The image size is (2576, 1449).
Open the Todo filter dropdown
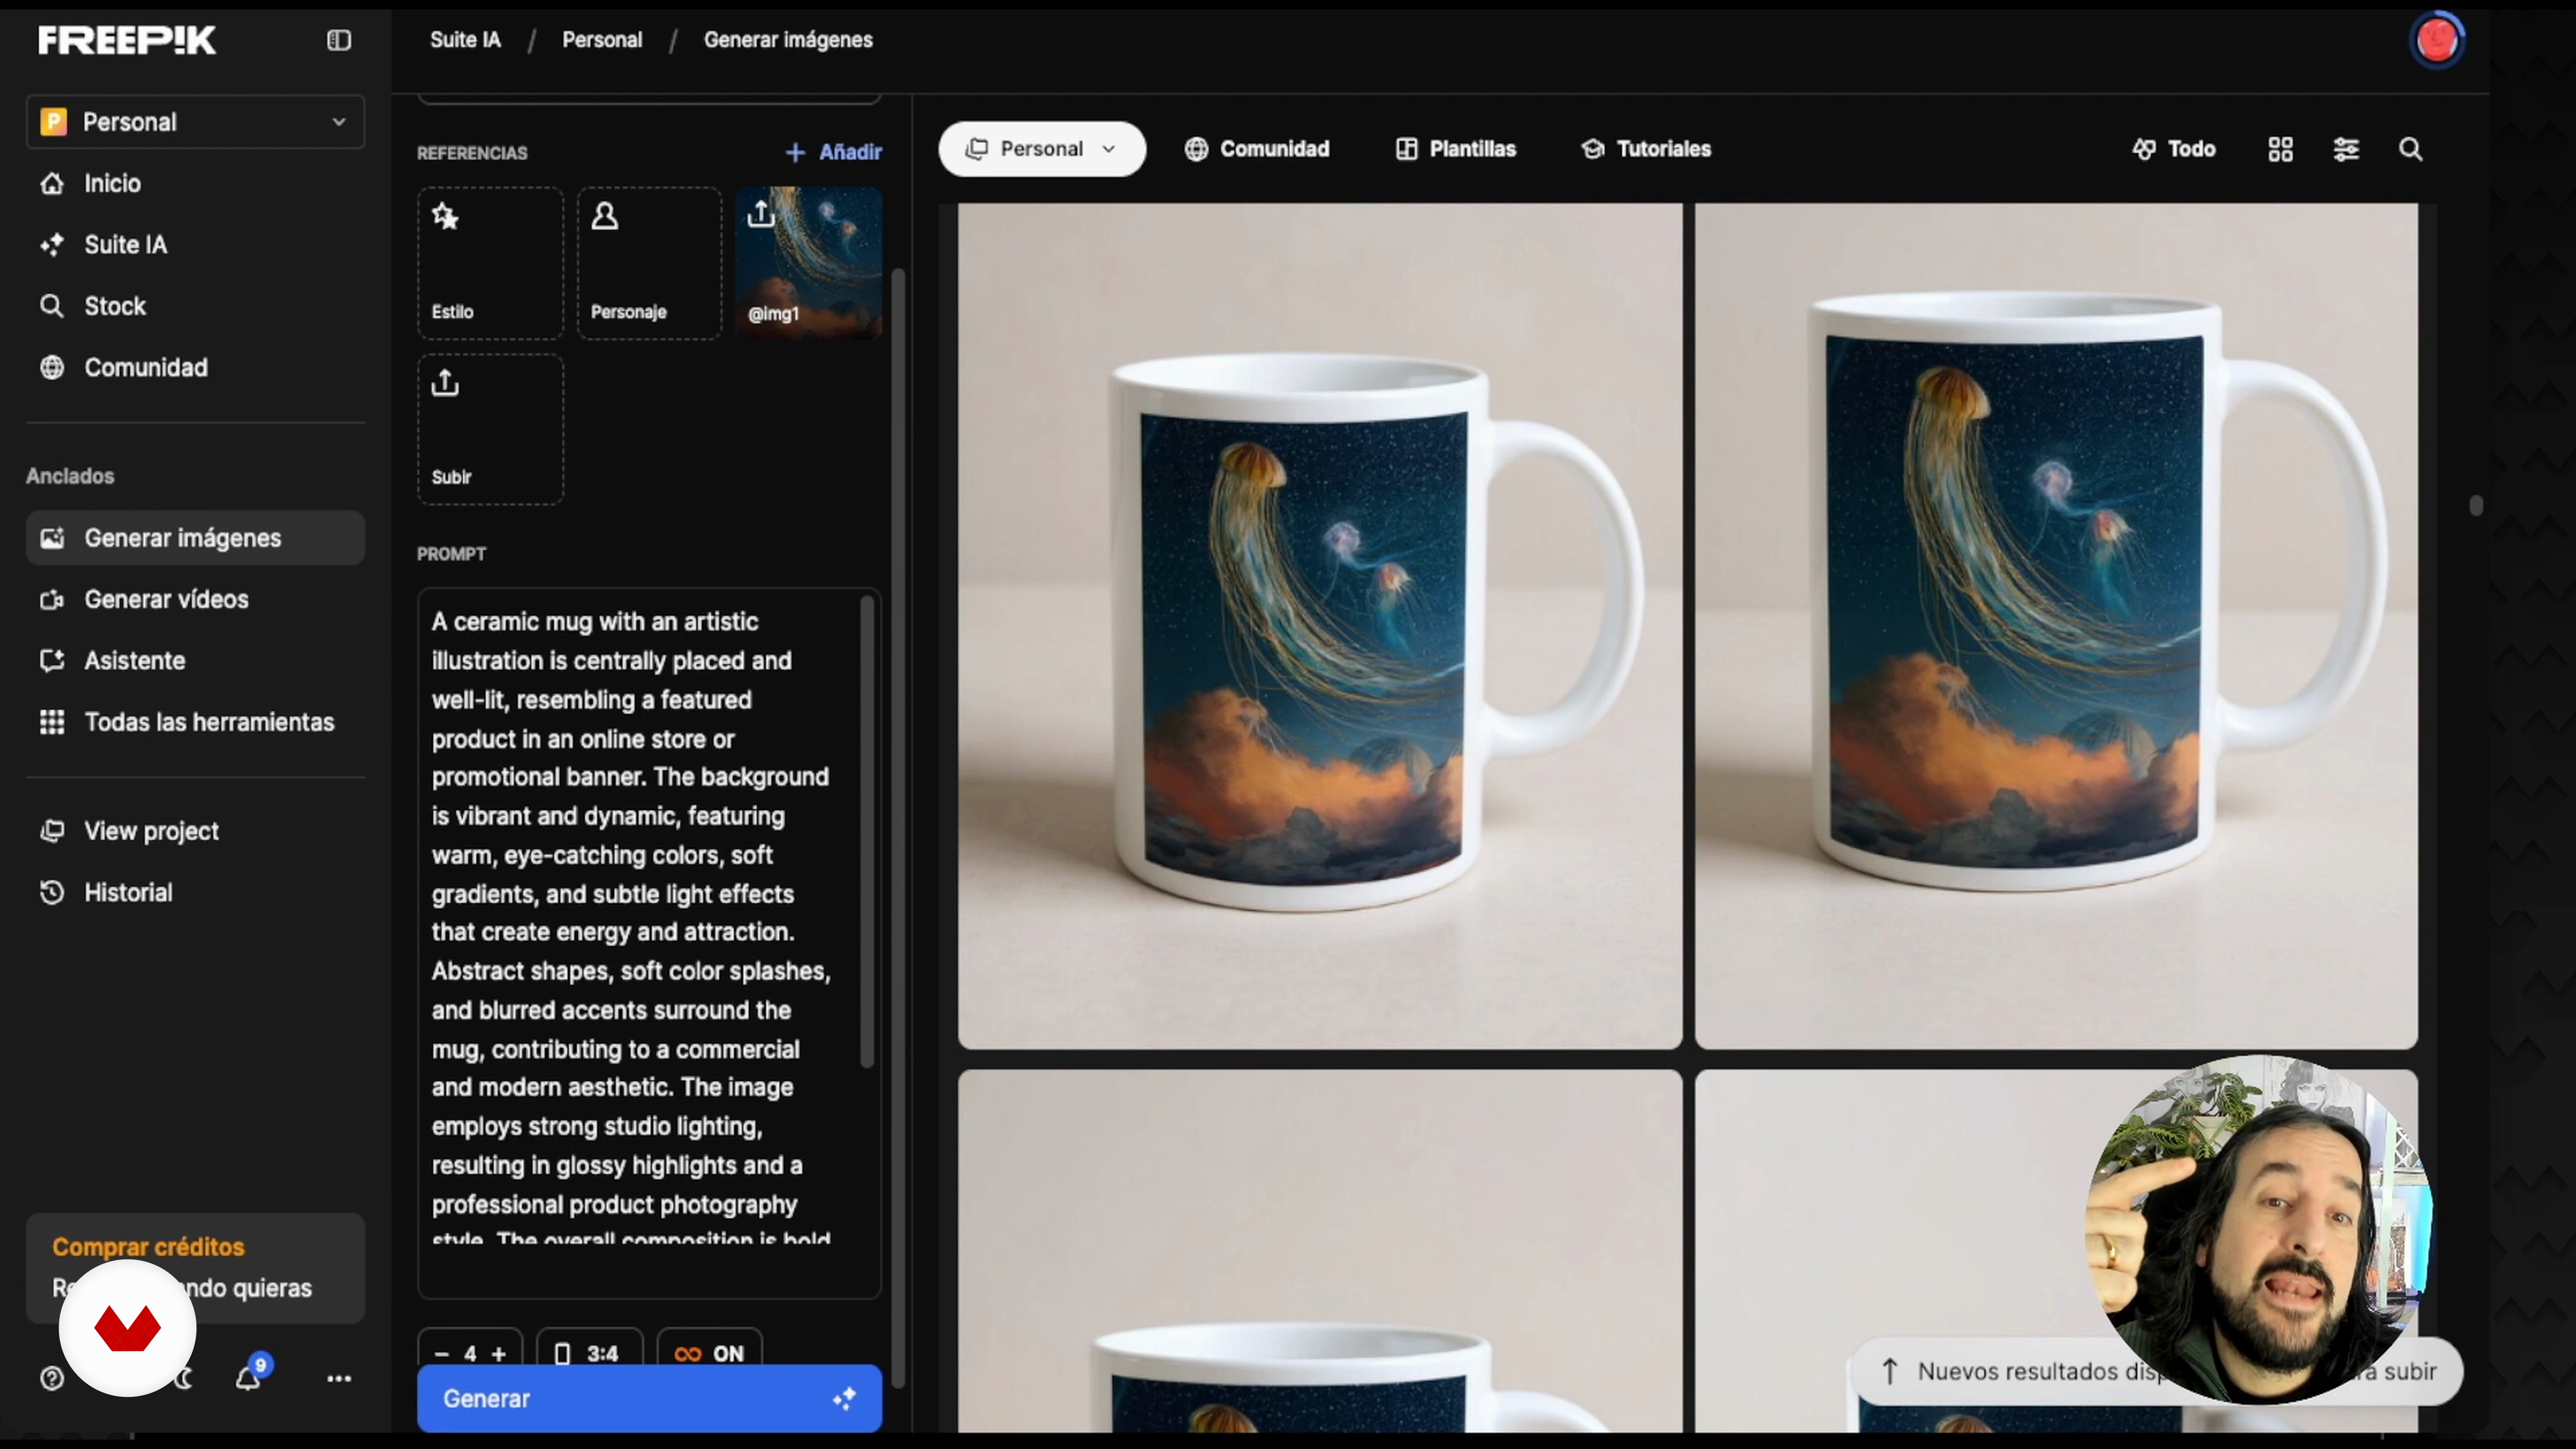[x=2174, y=149]
